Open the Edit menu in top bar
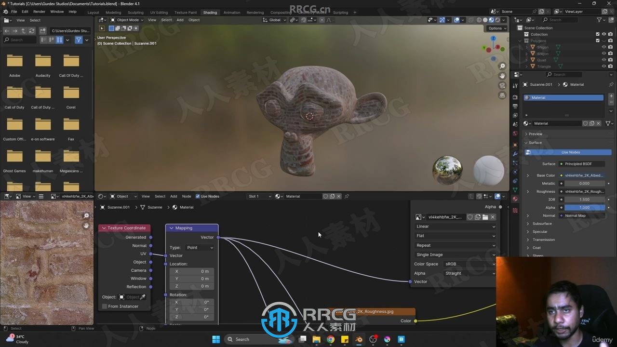This screenshot has height=347, width=617. pyautogui.click(x=25, y=12)
